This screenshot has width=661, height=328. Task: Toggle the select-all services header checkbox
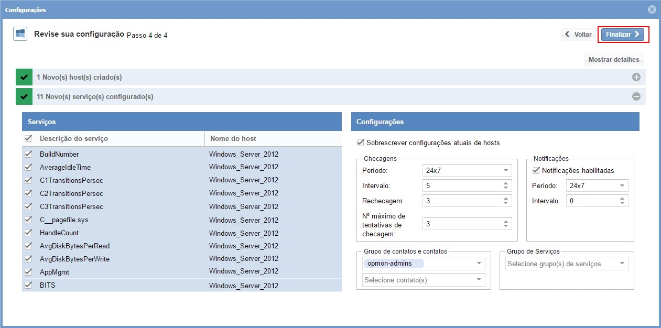(x=28, y=139)
